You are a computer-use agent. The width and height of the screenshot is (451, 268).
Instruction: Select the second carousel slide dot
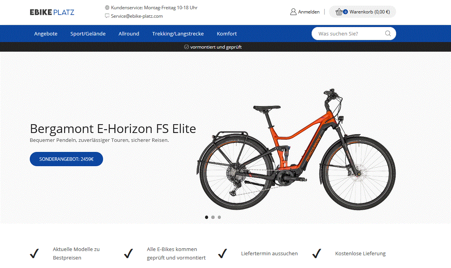coord(213,217)
